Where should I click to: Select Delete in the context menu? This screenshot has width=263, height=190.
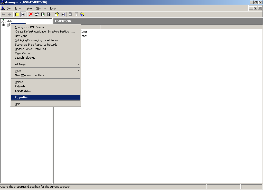tap(45, 82)
